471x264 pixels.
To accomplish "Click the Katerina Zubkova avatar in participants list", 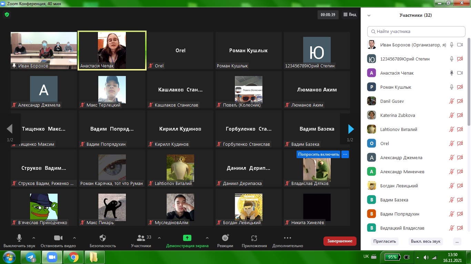I will point(371,115).
